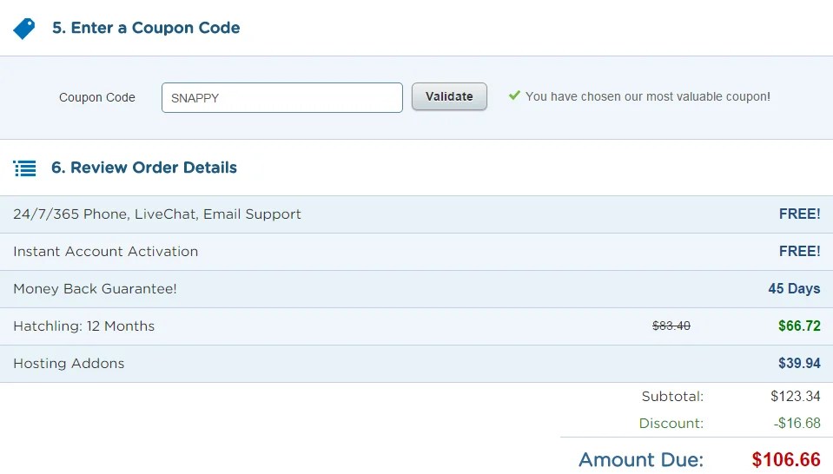Image resolution: width=833 pixels, height=474 pixels.
Task: Click the 'Enter a Coupon Code' heading
Action: coord(146,28)
